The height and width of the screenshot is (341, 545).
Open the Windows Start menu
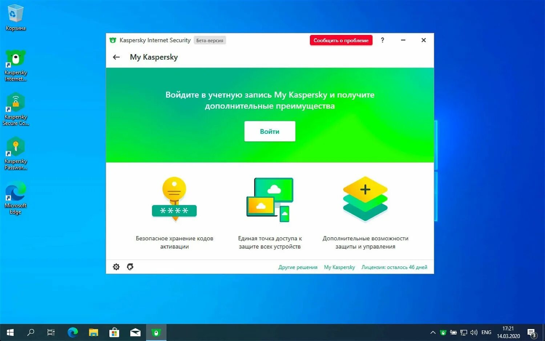click(x=10, y=332)
